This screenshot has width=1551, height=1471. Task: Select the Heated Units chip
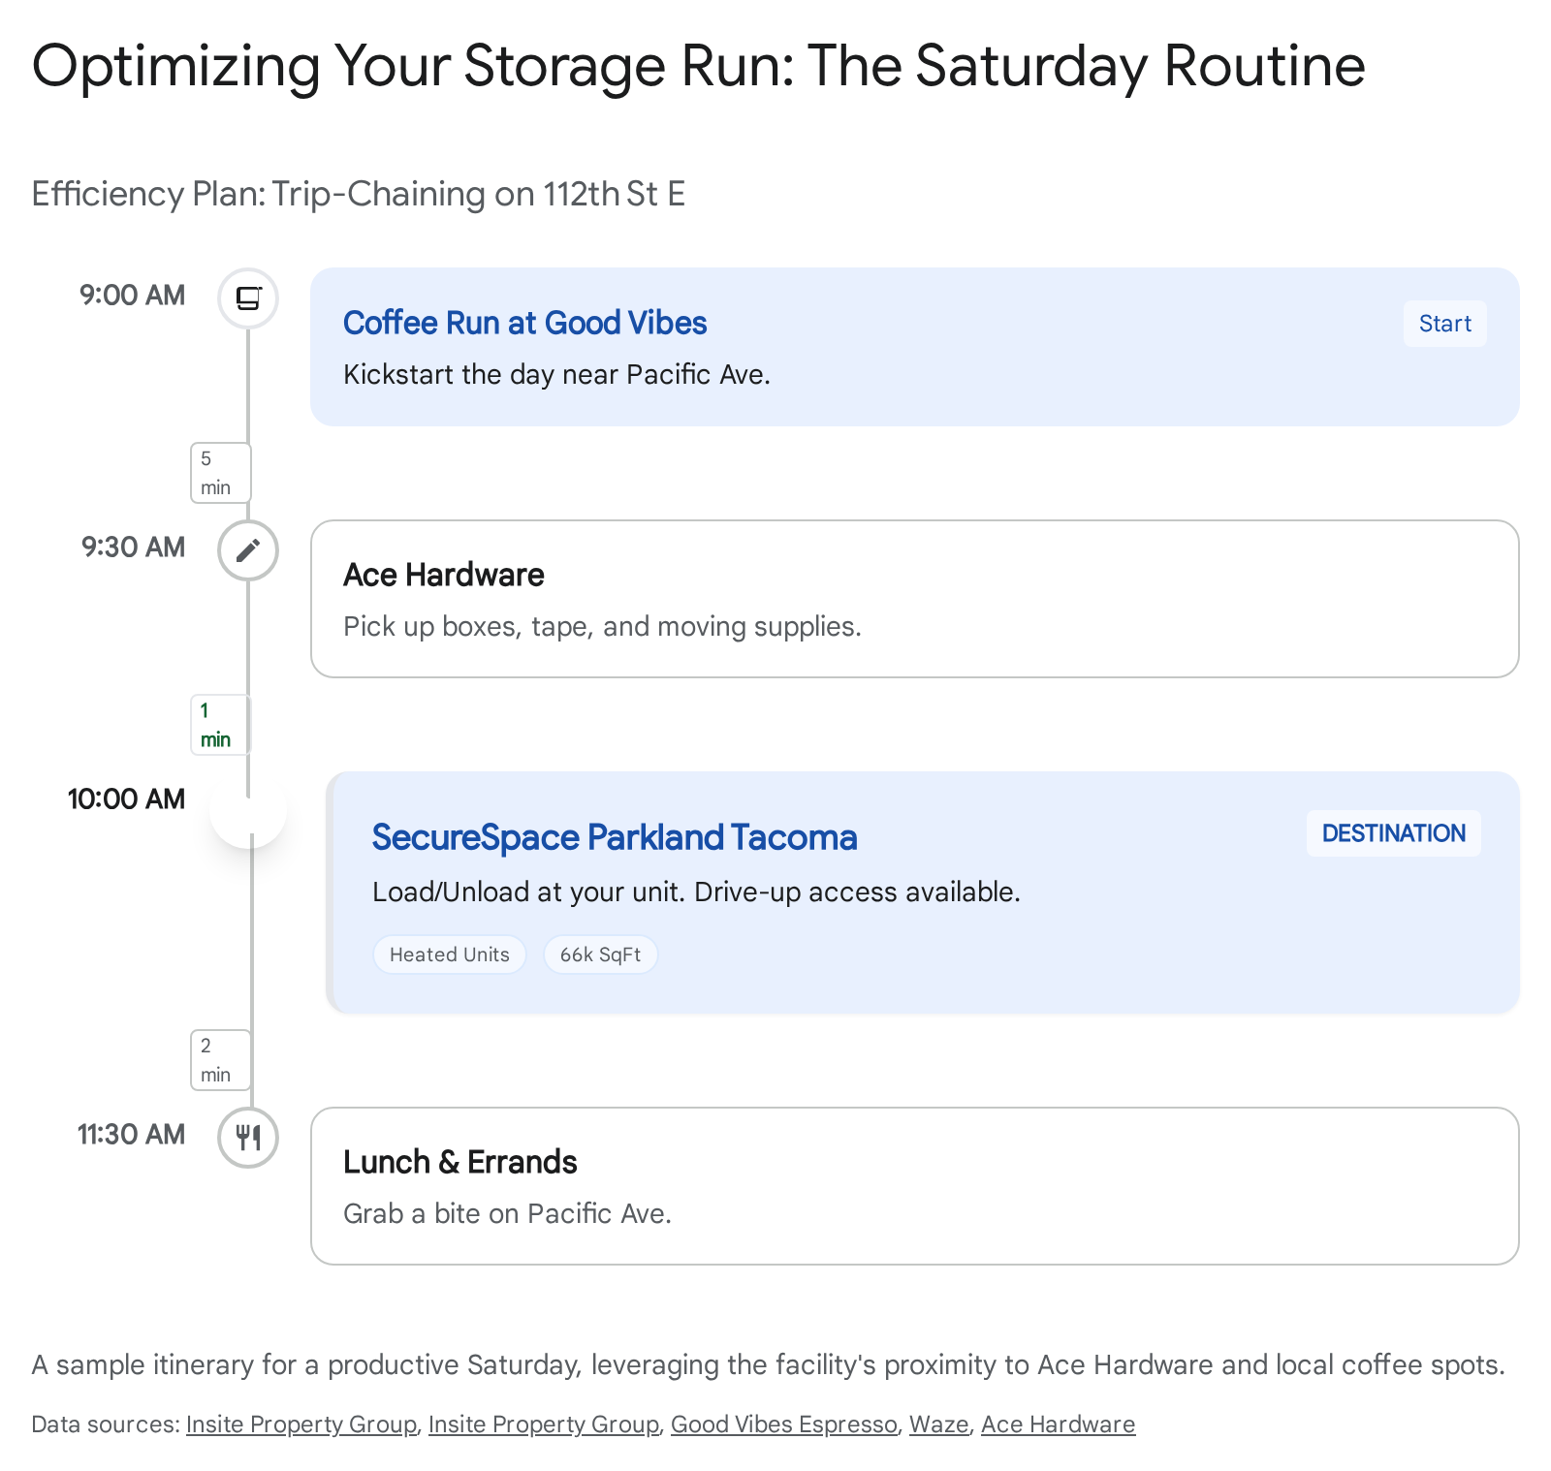[449, 955]
